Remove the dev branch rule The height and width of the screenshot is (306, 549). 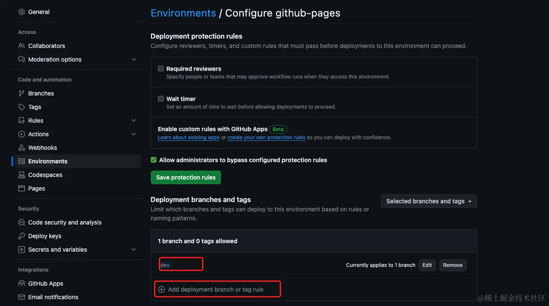[x=453, y=265]
